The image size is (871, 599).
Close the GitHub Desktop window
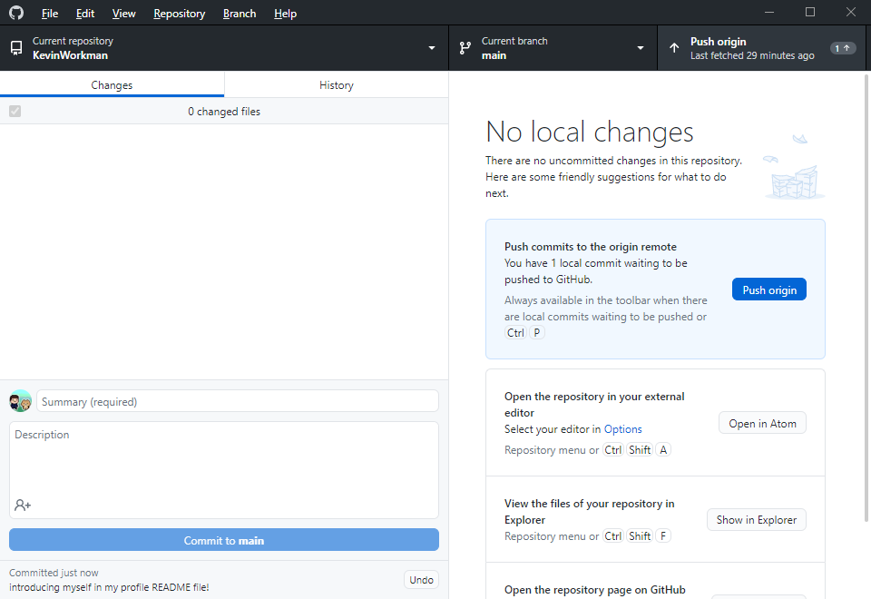point(850,12)
